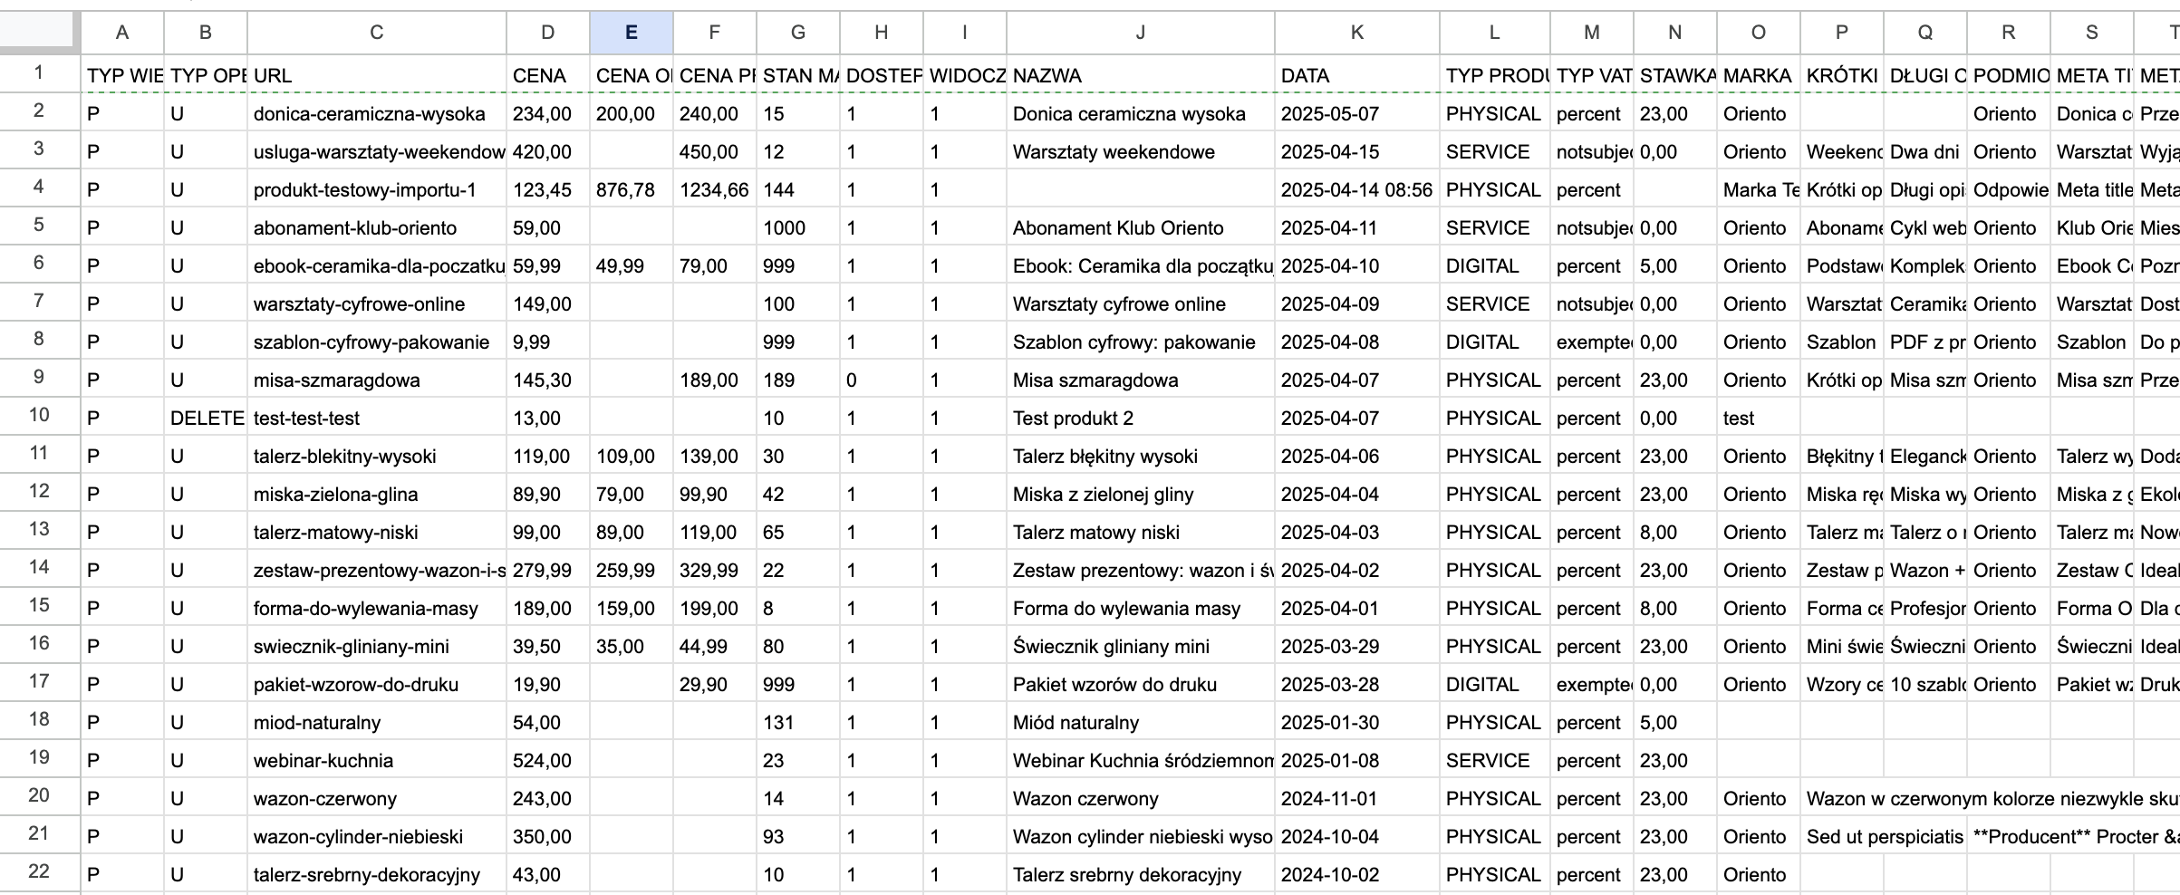Image resolution: width=2180 pixels, height=895 pixels.
Task: Click the stock cell showing 1000
Action: pos(797,228)
